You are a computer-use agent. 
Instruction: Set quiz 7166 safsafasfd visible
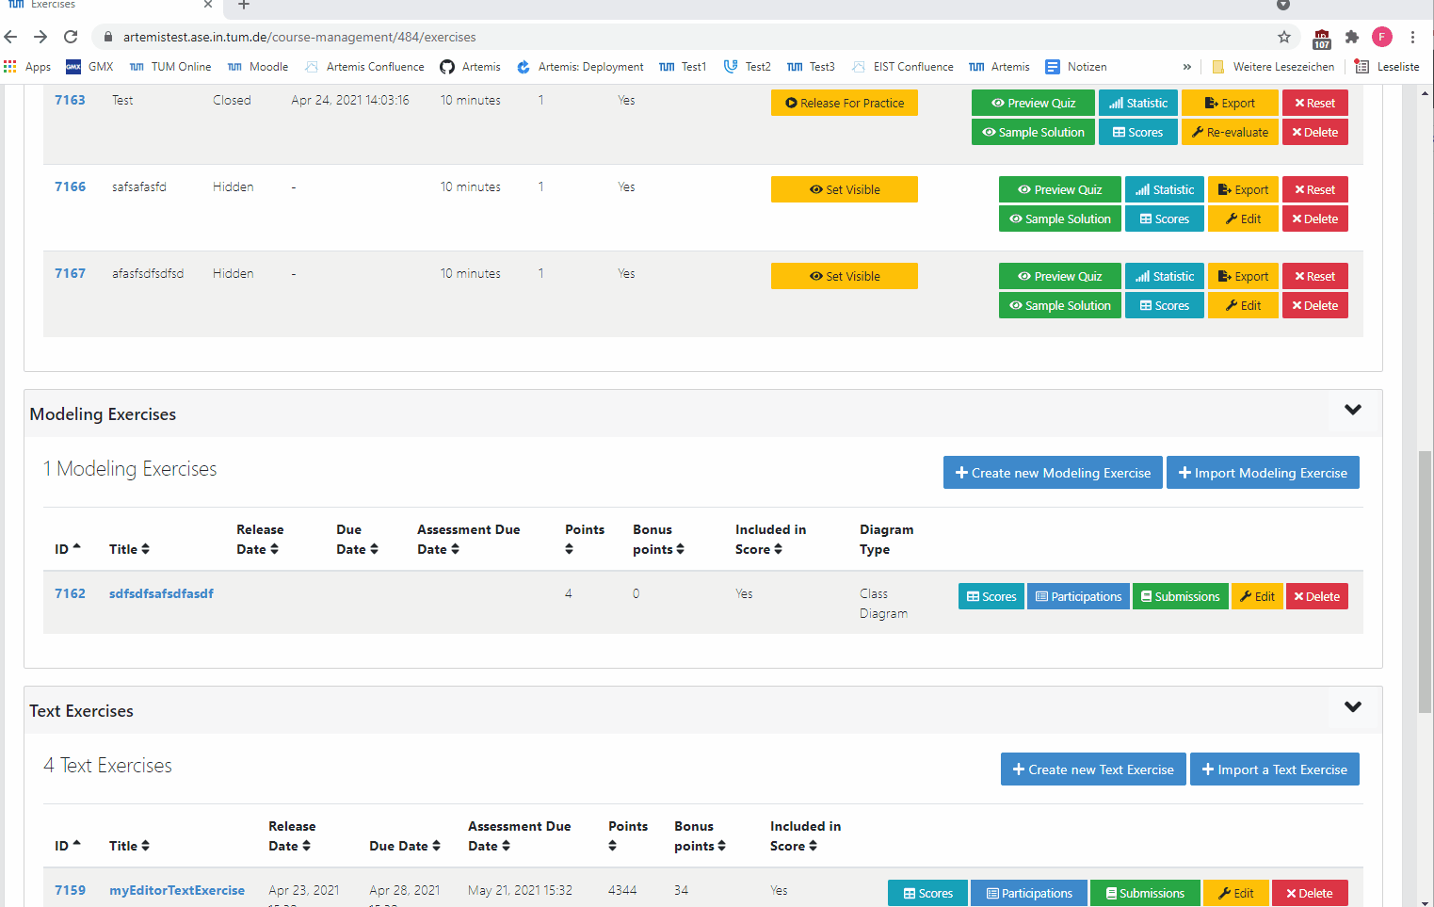tap(845, 189)
